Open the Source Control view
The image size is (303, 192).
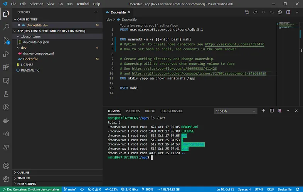(x=6, y=40)
